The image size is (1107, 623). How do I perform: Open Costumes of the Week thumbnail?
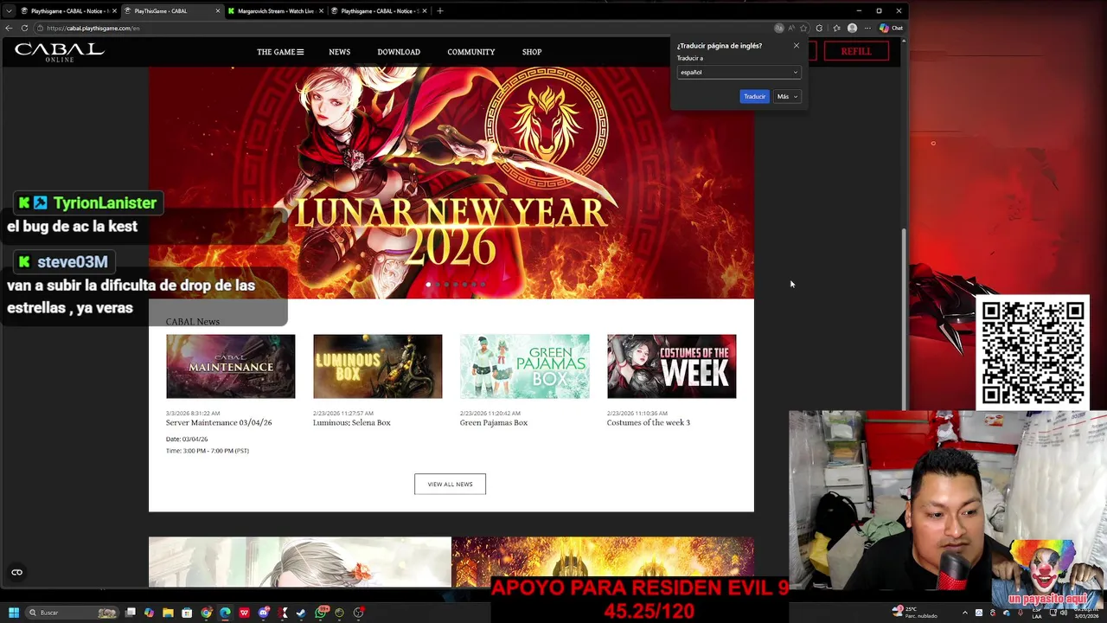click(671, 367)
